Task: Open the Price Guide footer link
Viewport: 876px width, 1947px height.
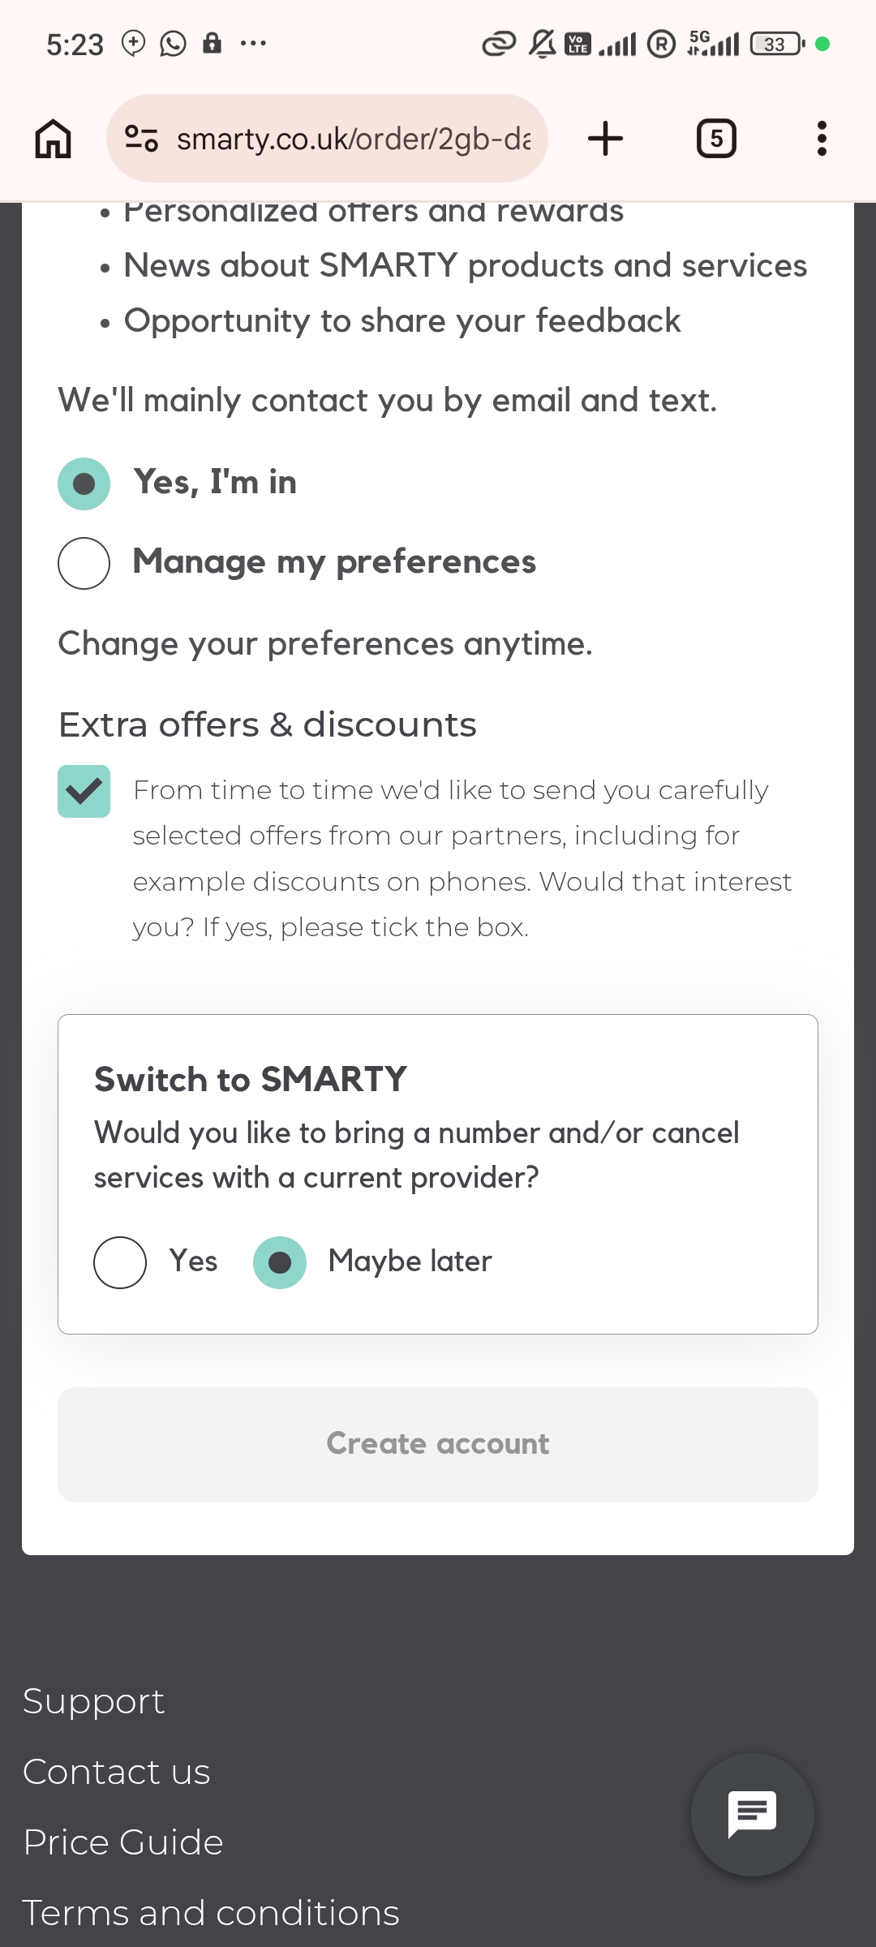Action: 123,1842
